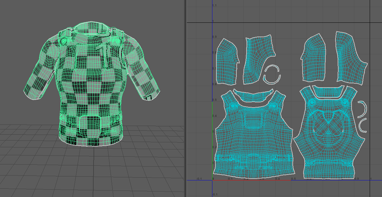Image resolution: width=382 pixels, height=197 pixels.
Task: Click the panel divider between viewports
Action: coord(185,98)
